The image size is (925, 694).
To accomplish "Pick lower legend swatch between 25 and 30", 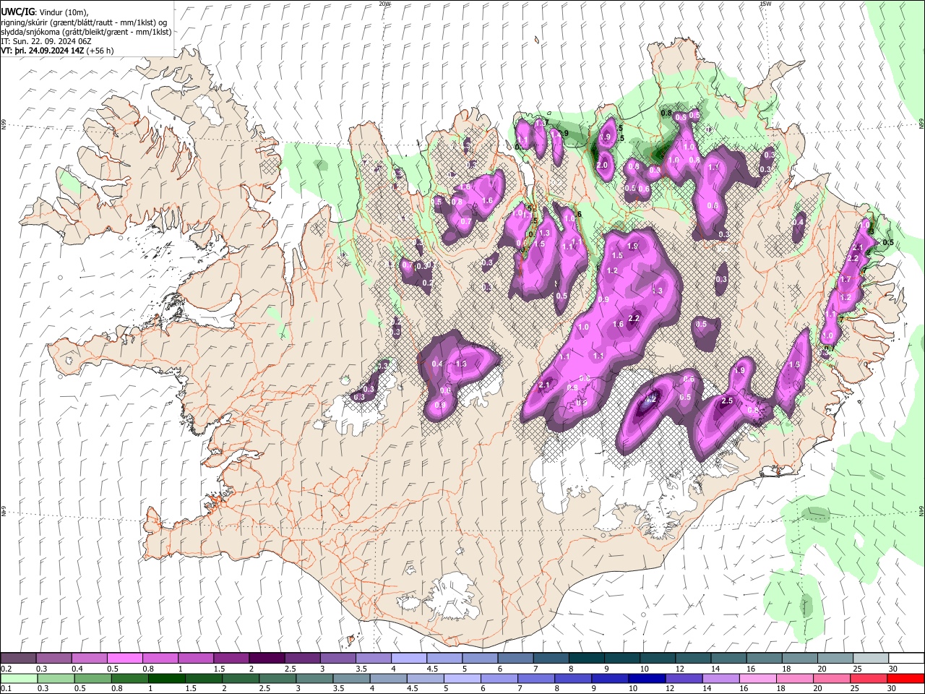I will (867, 678).
